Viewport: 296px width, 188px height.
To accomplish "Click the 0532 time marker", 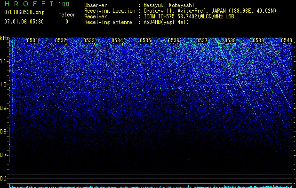I will click(61, 40).
